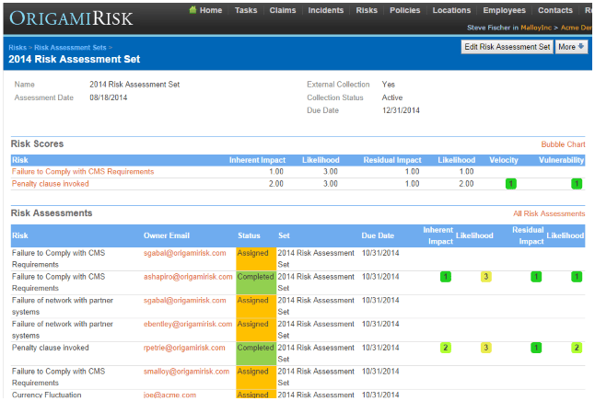The height and width of the screenshot is (401, 595).
Task: Click rpetrie@origamirisk.com email link
Action: click(x=184, y=348)
